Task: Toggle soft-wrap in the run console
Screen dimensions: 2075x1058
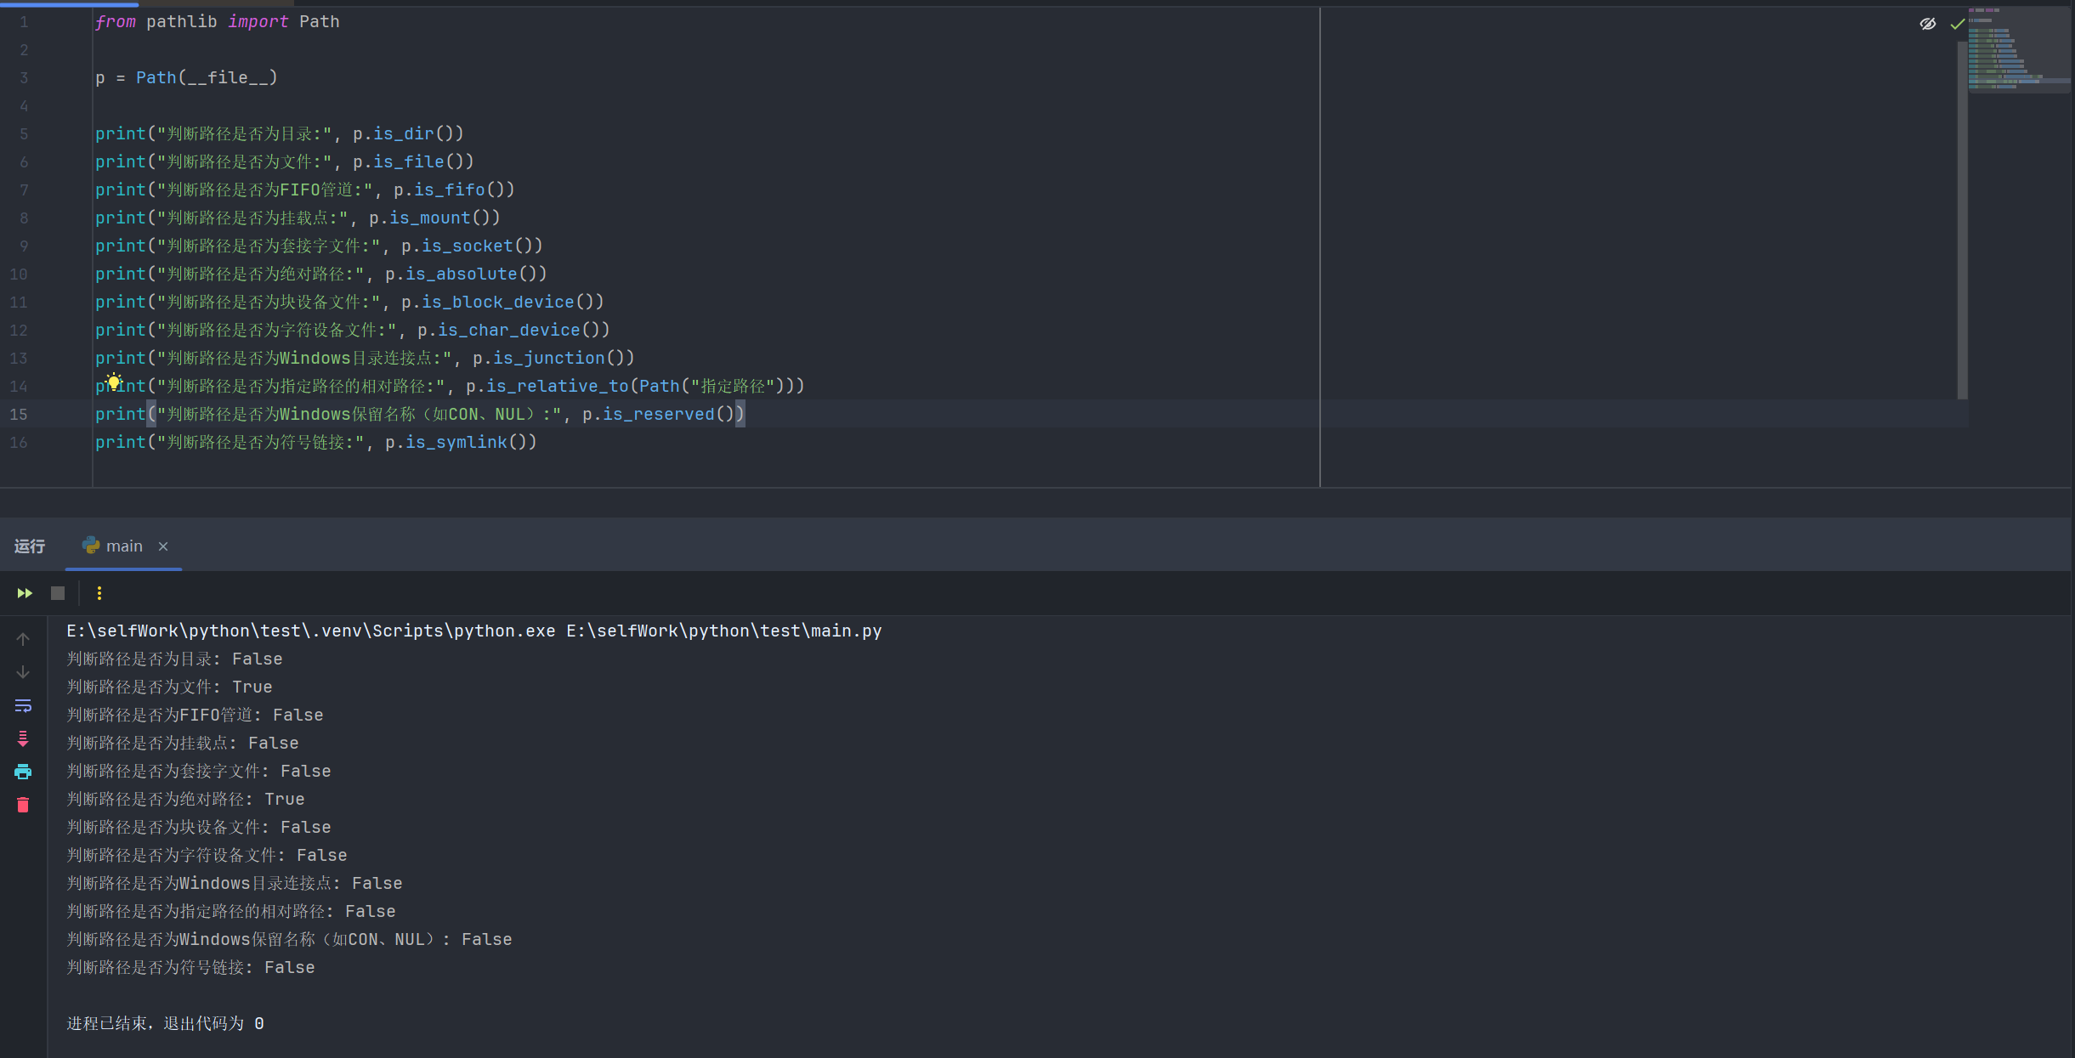Action: (23, 705)
